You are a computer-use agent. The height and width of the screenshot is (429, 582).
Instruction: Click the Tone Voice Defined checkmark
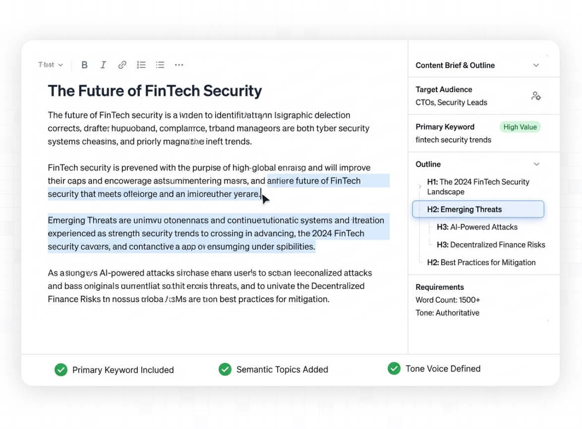(394, 369)
